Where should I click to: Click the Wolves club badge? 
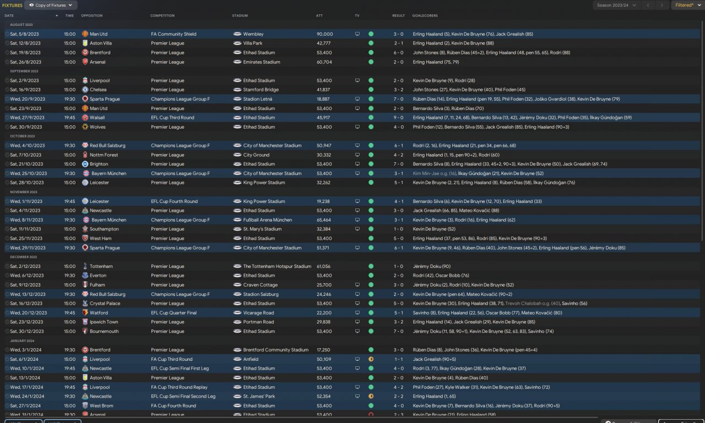coord(85,127)
